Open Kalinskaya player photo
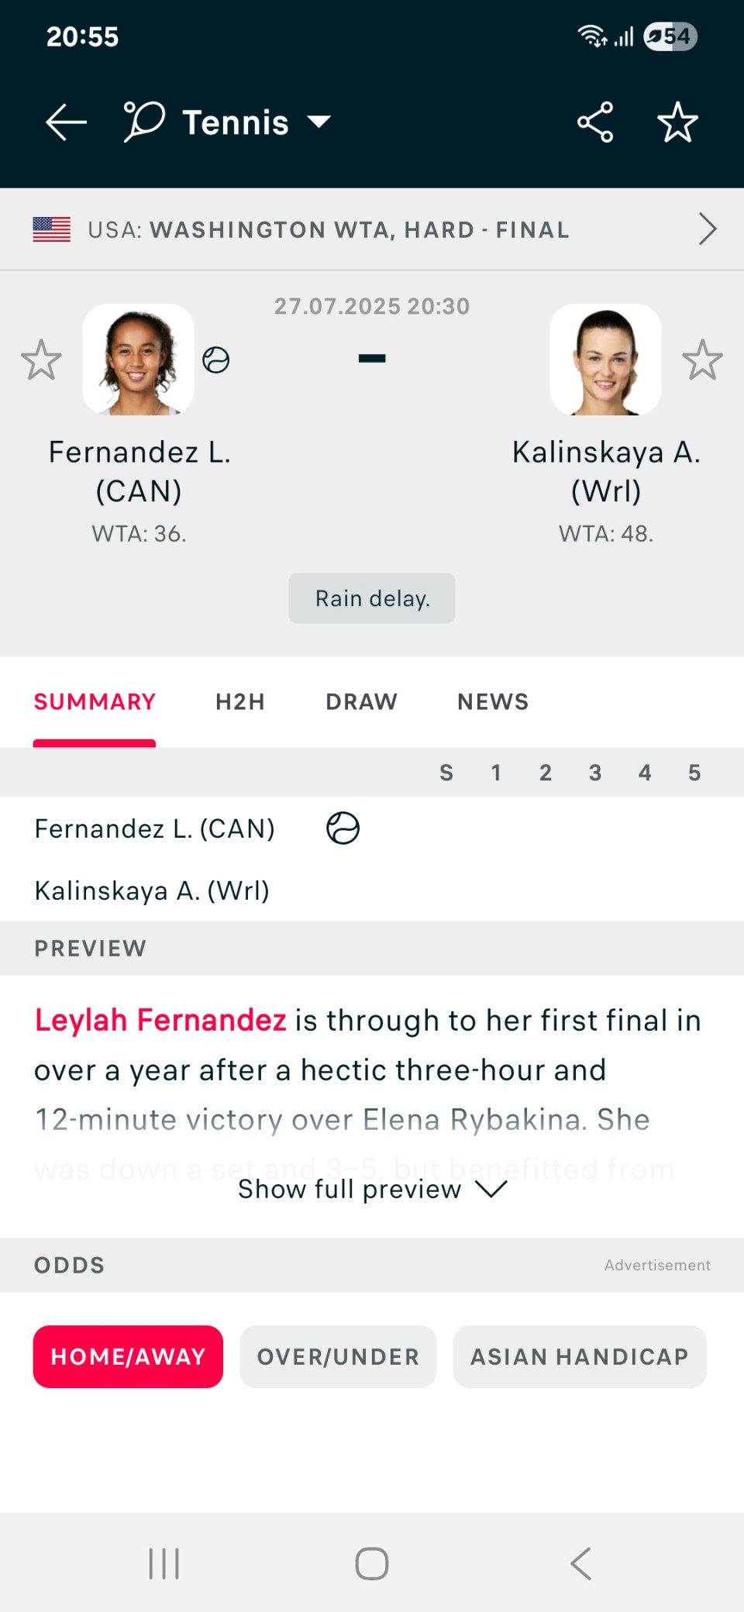 tap(605, 360)
